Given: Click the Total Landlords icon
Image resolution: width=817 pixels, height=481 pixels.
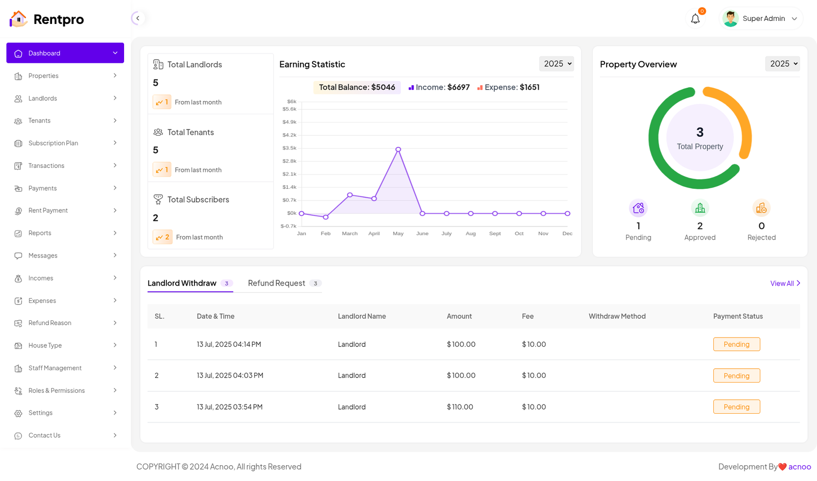Looking at the screenshot, I should pos(158,65).
